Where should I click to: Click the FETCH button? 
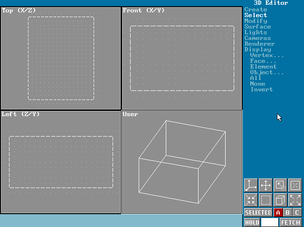pos(291,222)
